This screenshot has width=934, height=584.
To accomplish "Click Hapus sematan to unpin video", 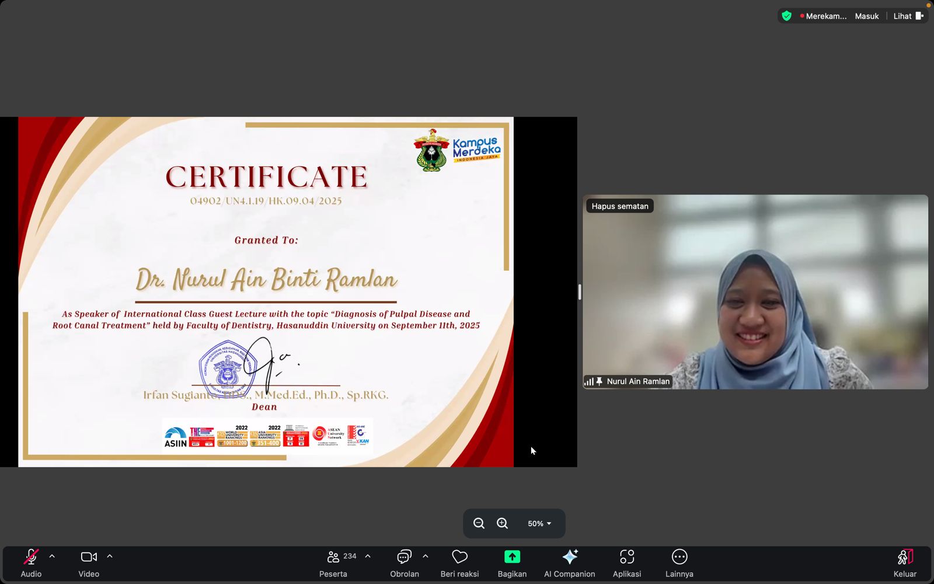I will (x=620, y=206).
